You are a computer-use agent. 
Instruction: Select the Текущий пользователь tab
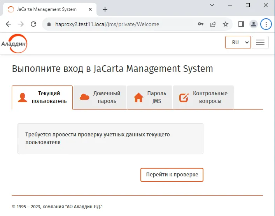tap(42, 98)
